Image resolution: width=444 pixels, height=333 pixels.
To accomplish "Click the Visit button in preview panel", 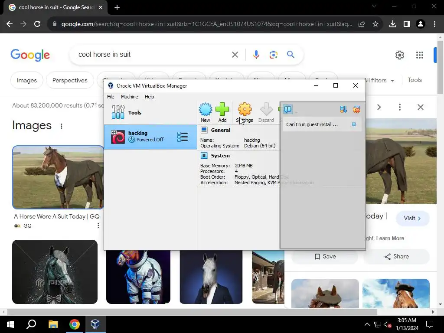I will [x=412, y=219].
